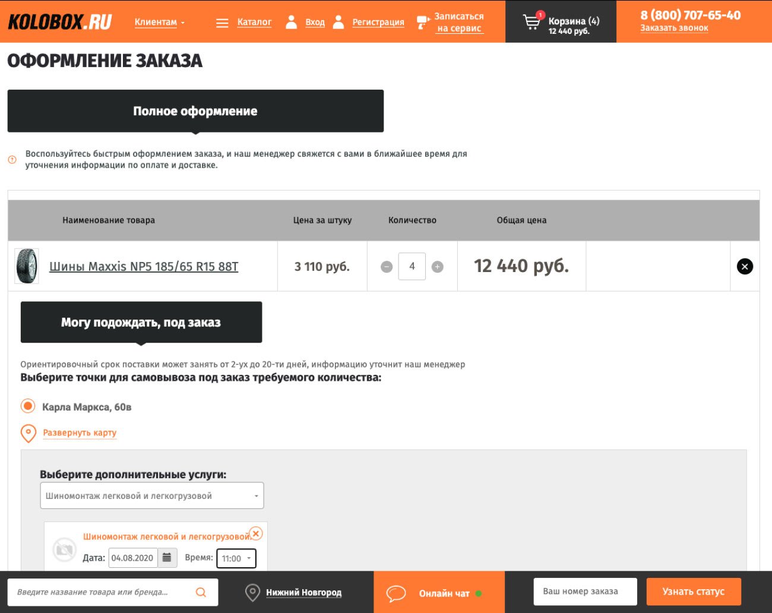This screenshot has height=613, width=772.
Task: Remove Maxxis tires with black X icon
Action: click(x=745, y=267)
